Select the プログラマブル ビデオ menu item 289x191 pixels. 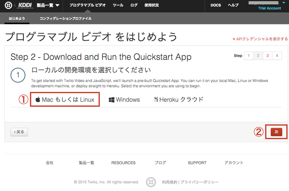click(x=87, y=5)
